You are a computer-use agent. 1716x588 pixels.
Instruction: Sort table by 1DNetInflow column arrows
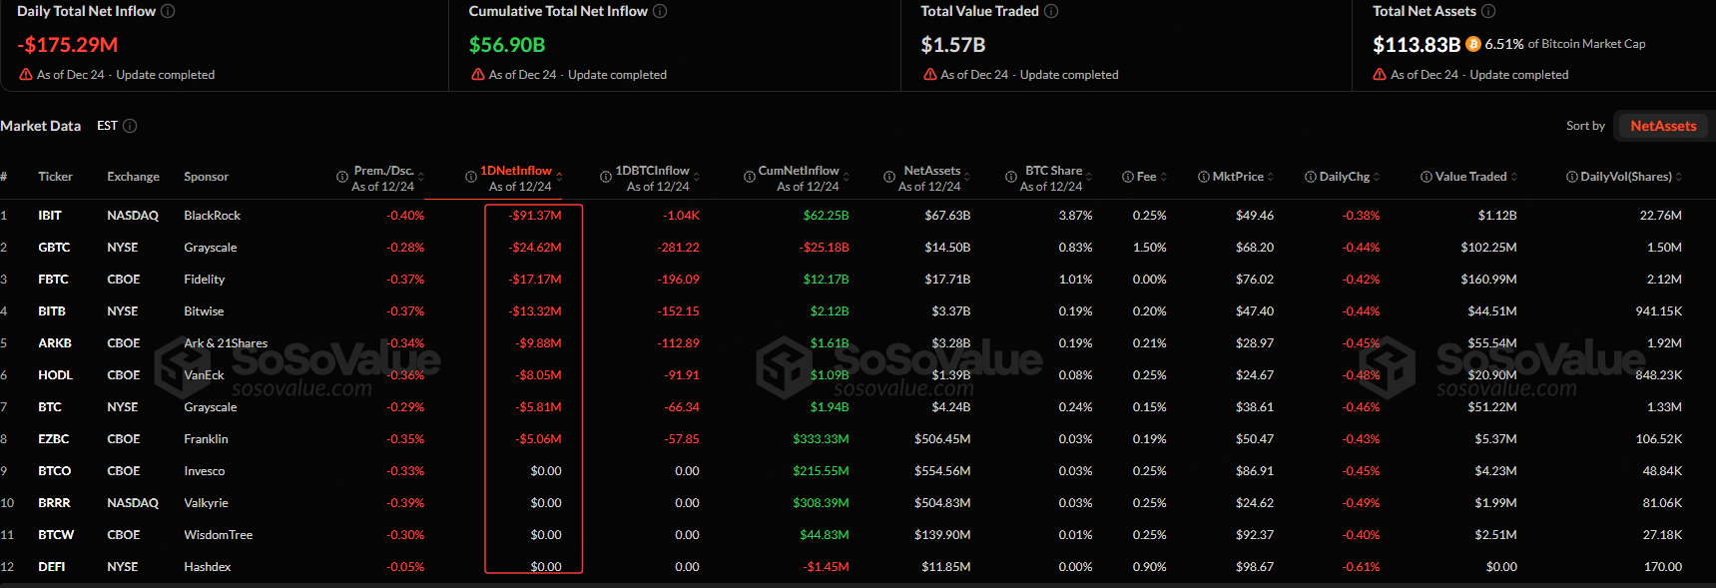click(x=559, y=177)
